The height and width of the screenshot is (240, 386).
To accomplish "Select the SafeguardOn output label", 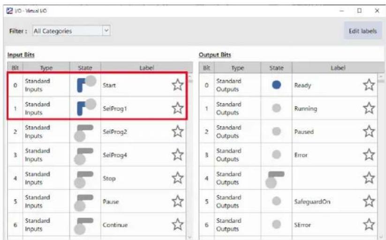I will pos(312,202).
